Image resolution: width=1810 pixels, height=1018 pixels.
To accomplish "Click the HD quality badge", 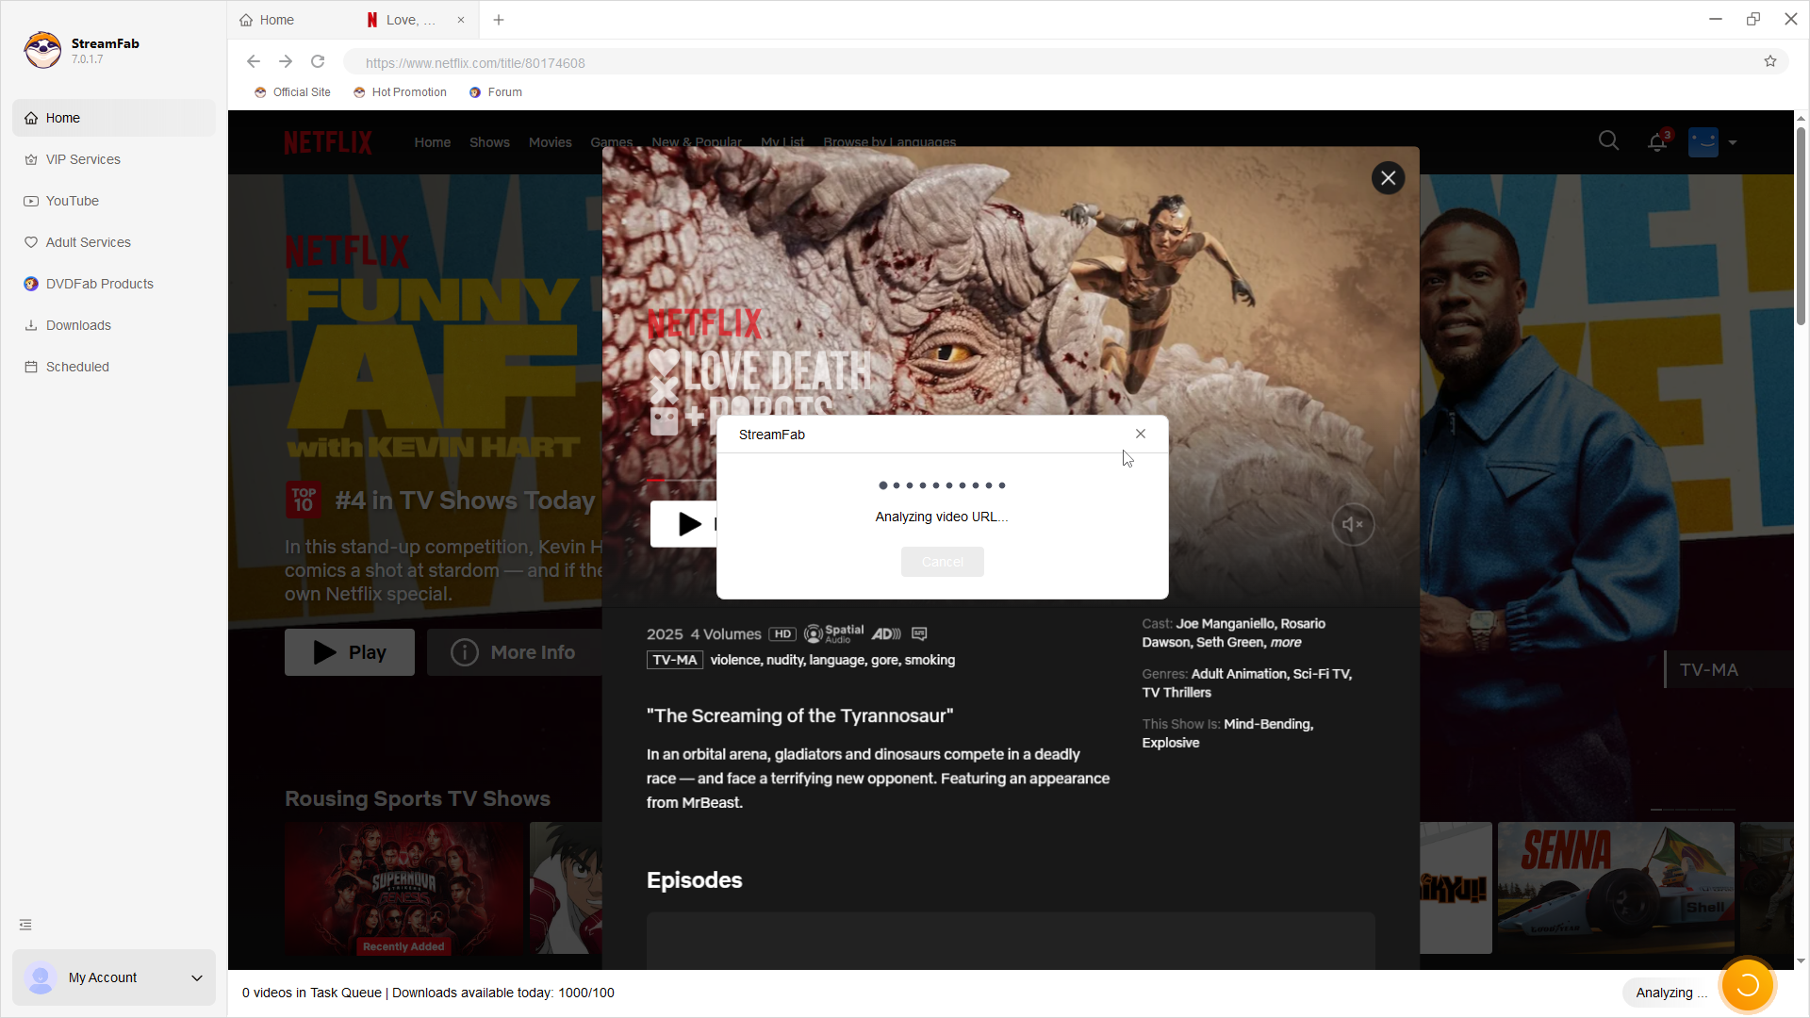I will pos(782,633).
